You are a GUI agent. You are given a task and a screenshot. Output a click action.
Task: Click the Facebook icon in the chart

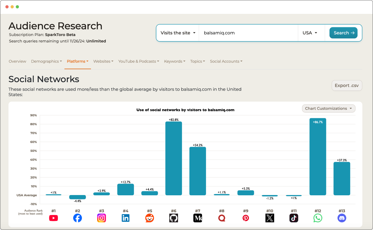77,218
